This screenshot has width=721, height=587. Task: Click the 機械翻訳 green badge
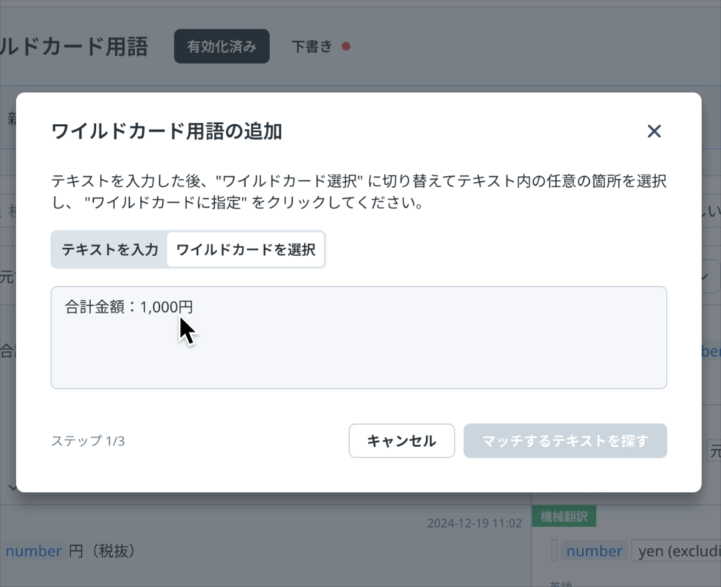563,516
